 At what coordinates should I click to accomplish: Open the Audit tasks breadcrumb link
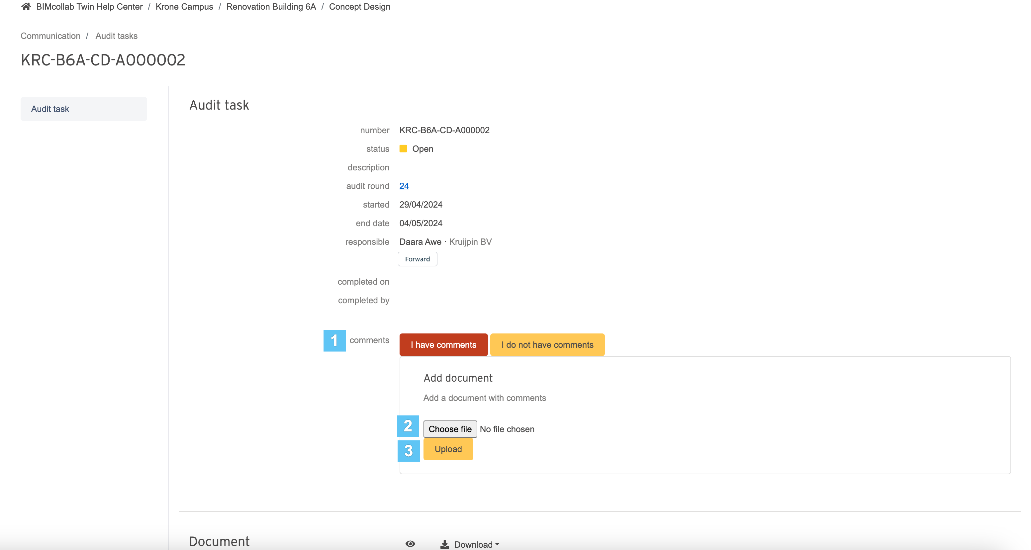[x=117, y=36]
